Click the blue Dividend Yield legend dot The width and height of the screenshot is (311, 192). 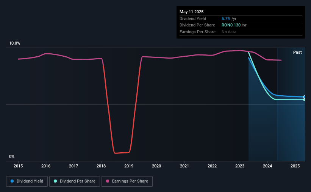pyautogui.click(x=12, y=181)
